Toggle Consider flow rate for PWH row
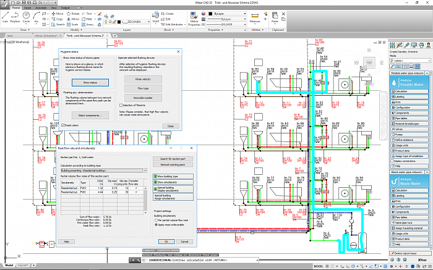 [x=136, y=188]
